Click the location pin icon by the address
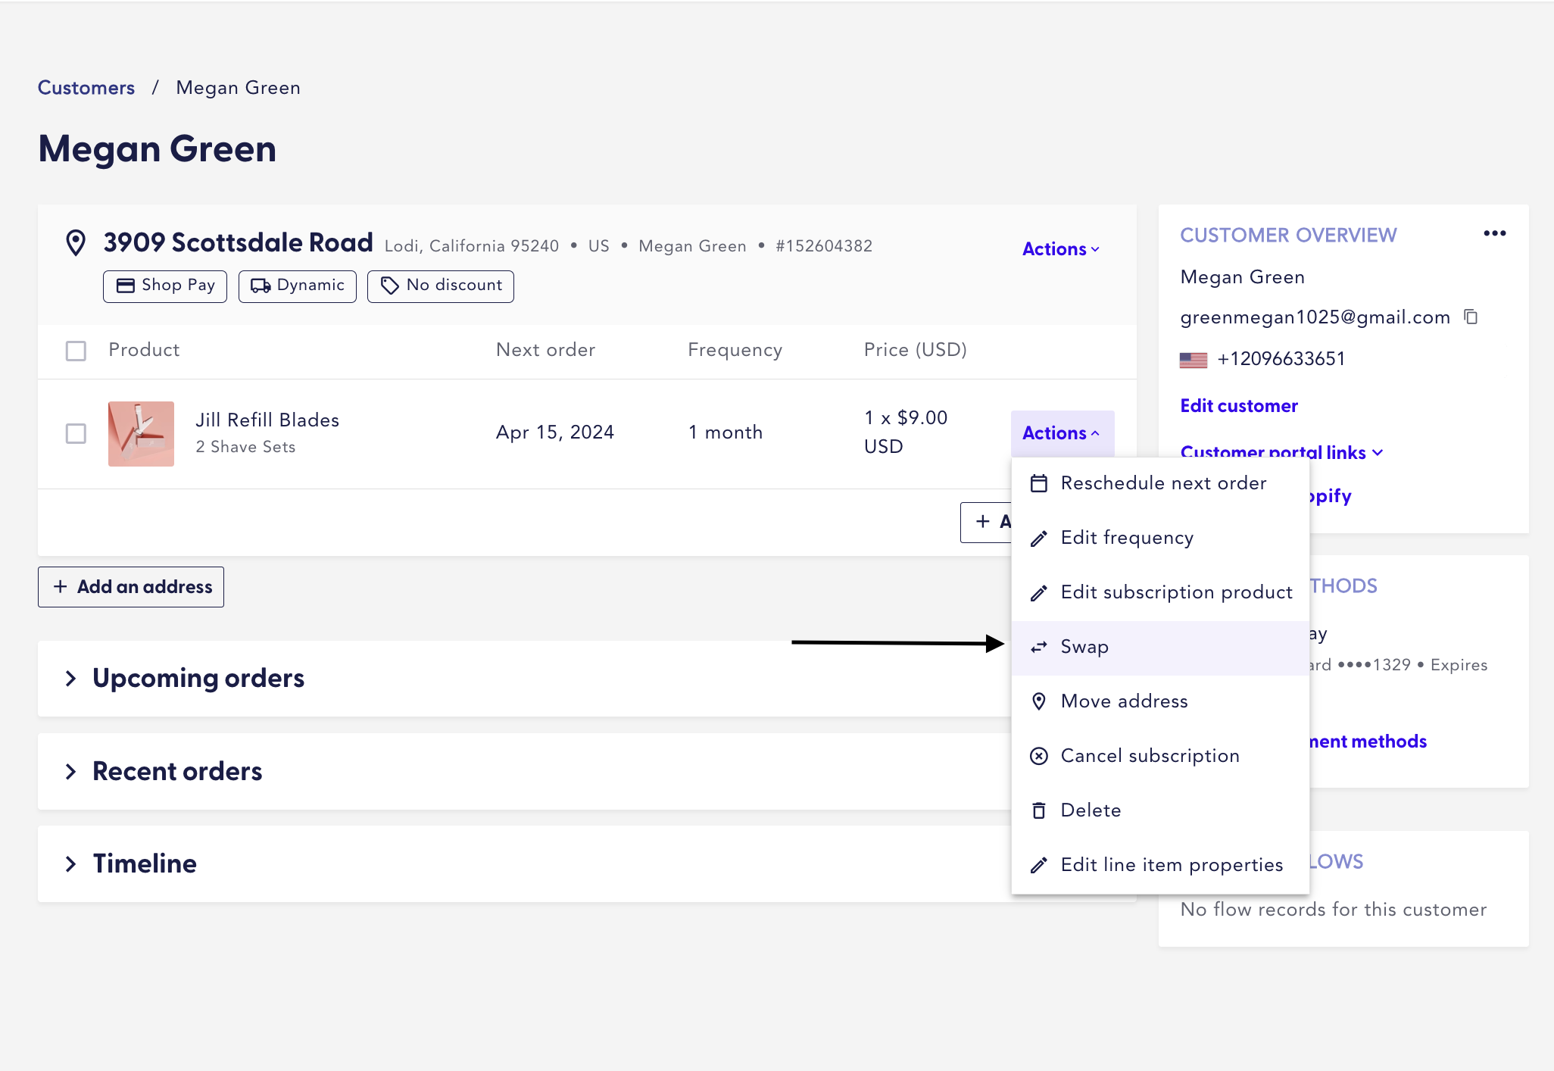Image resolution: width=1554 pixels, height=1071 pixels. coord(76,243)
